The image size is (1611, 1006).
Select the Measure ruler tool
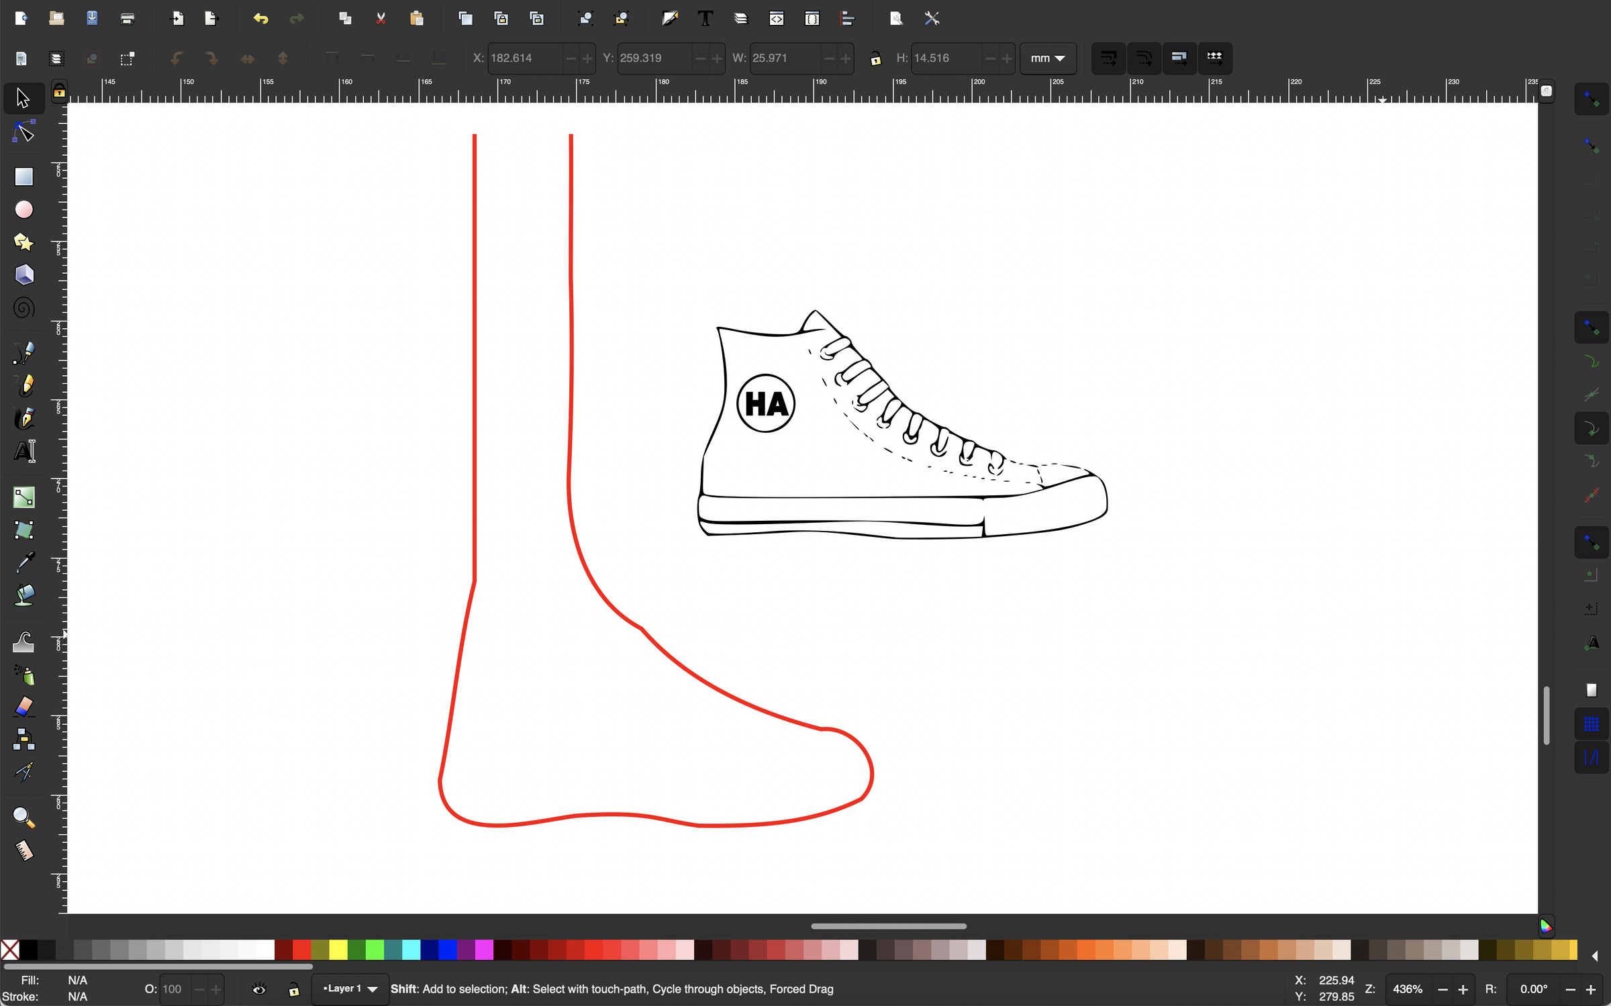(24, 851)
